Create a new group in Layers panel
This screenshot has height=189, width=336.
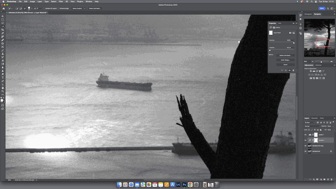(x=324, y=179)
